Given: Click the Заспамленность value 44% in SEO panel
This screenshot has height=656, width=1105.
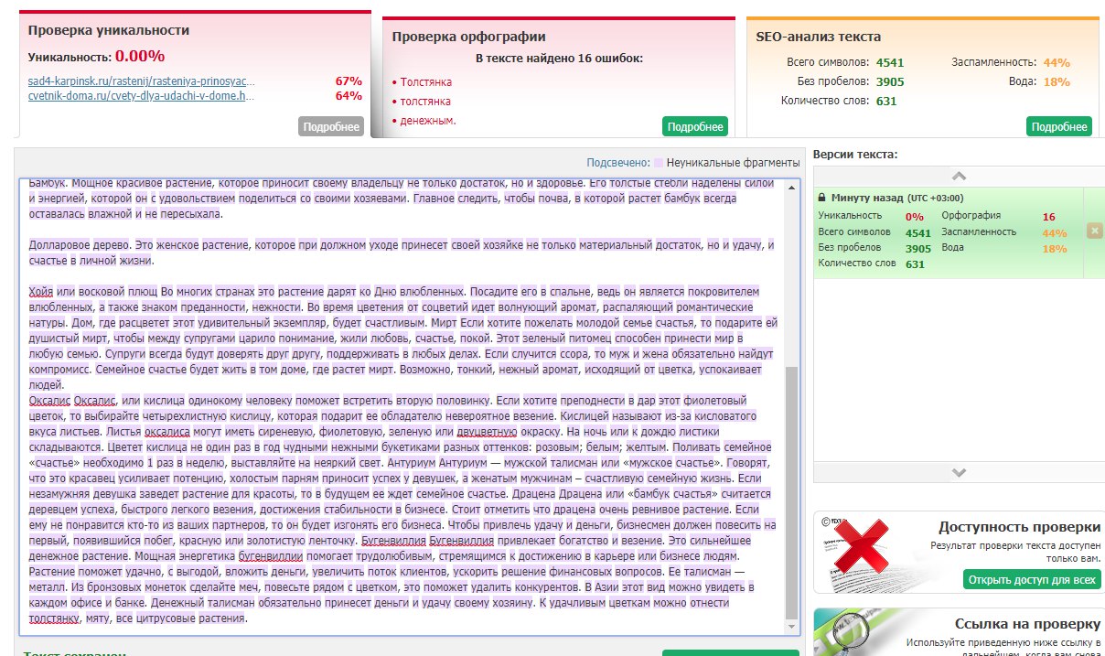Looking at the screenshot, I should [1057, 63].
